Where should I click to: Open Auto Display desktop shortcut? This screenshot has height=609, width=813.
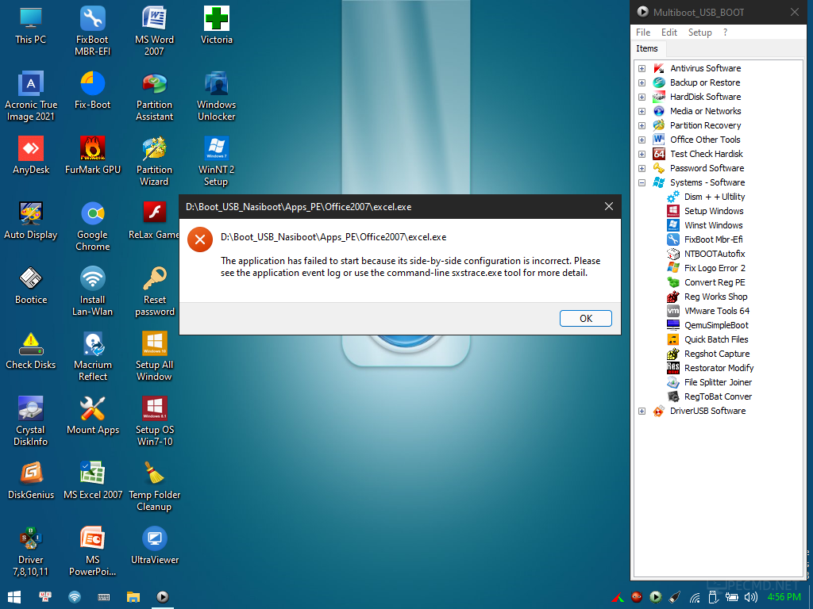[x=31, y=220]
